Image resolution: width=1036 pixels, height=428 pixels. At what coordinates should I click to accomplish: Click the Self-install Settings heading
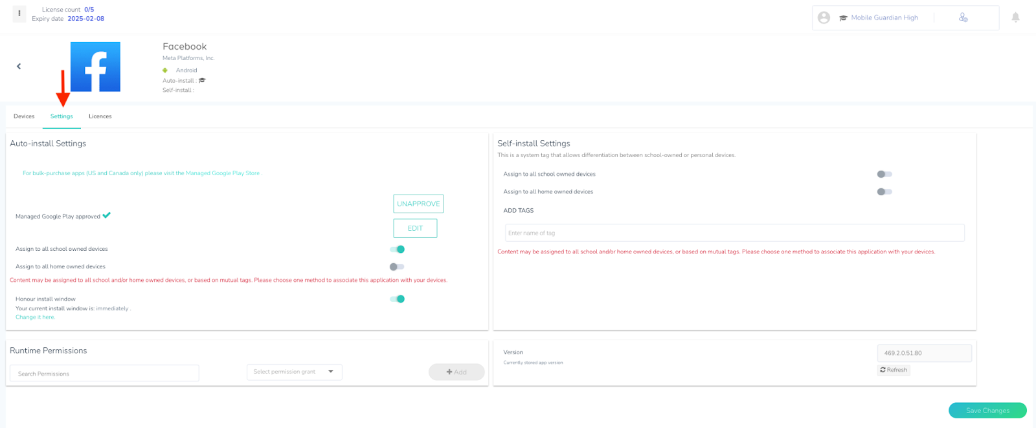pyautogui.click(x=534, y=144)
